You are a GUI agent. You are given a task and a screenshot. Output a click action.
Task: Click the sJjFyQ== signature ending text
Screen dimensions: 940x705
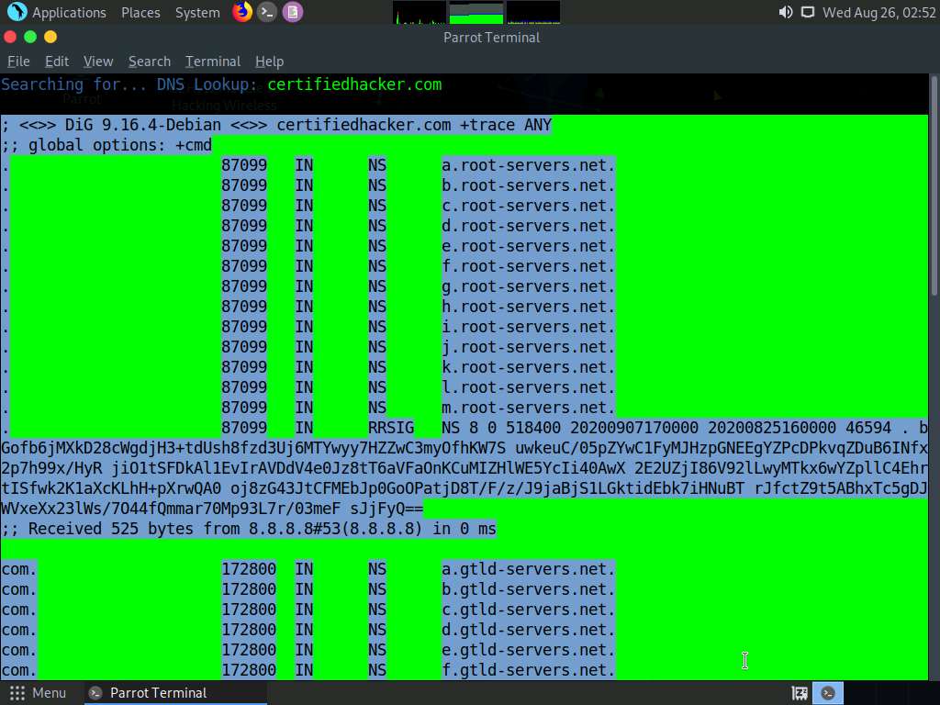point(386,509)
